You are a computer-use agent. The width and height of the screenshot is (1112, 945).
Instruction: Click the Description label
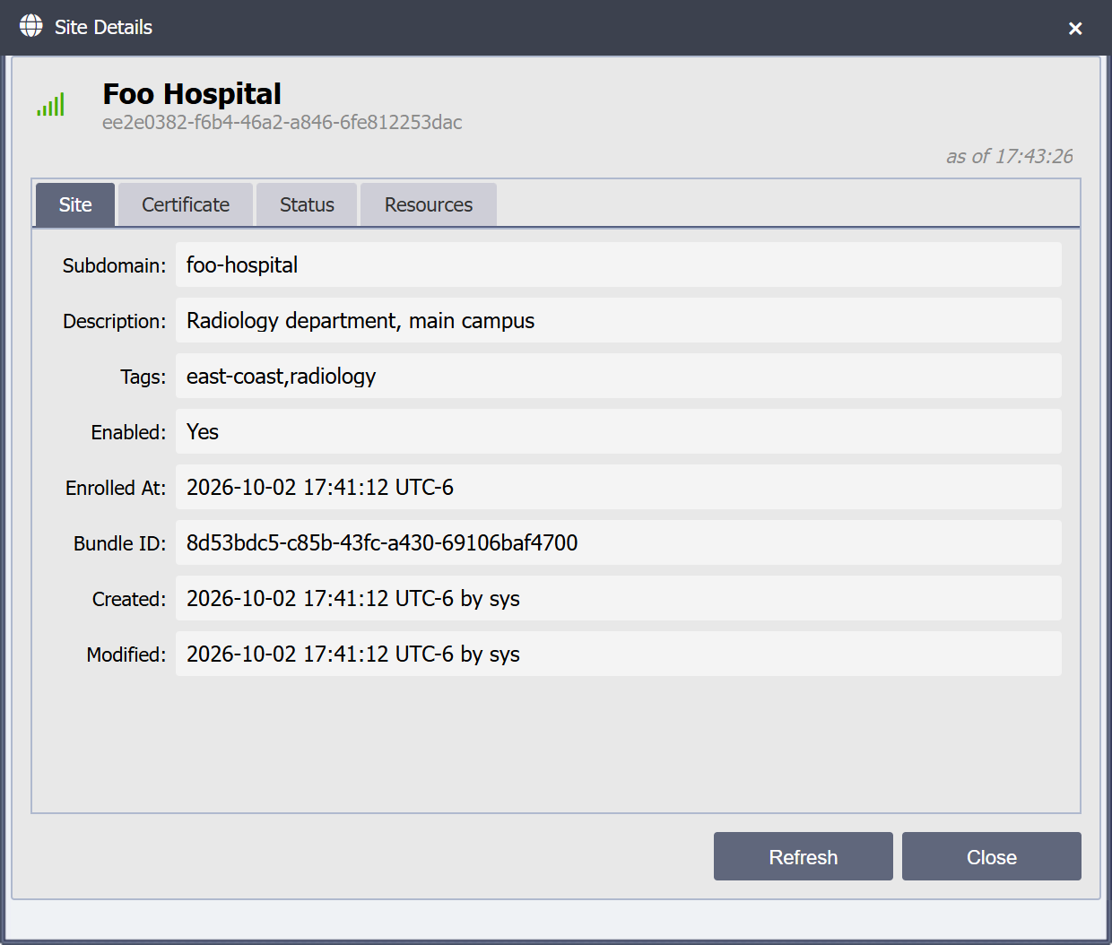click(114, 321)
